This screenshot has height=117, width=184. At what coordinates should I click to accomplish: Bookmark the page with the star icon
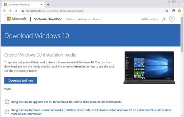167,11
